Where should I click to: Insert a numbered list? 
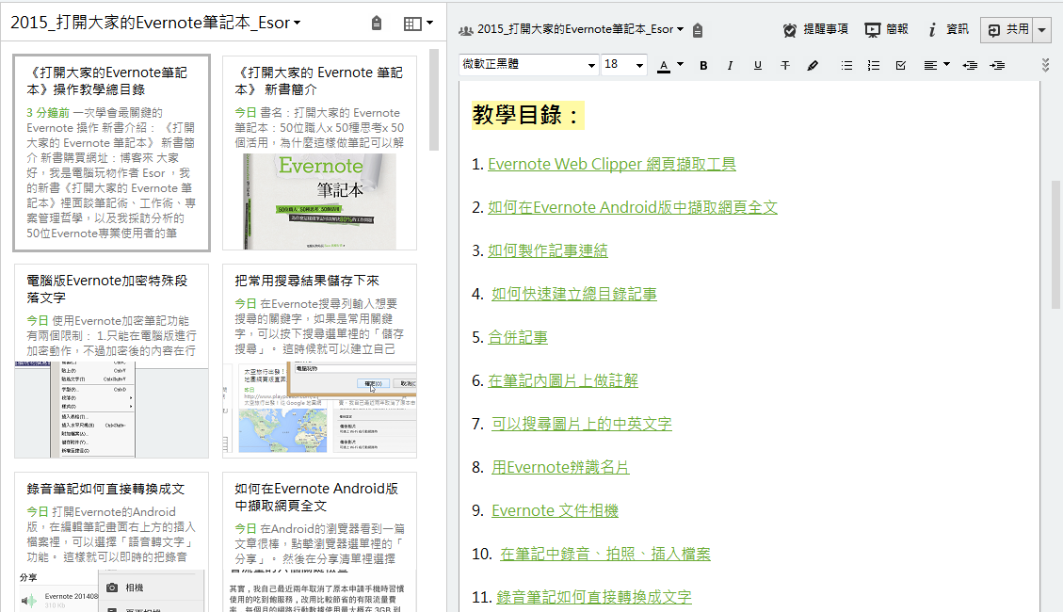pyautogui.click(x=874, y=65)
